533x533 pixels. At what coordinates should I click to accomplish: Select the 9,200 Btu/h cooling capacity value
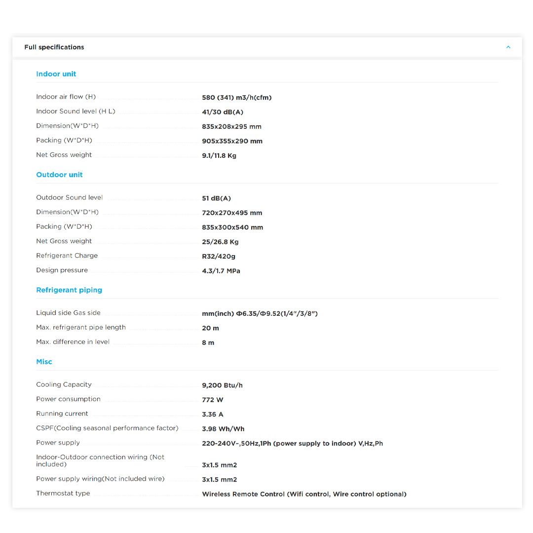(x=222, y=385)
